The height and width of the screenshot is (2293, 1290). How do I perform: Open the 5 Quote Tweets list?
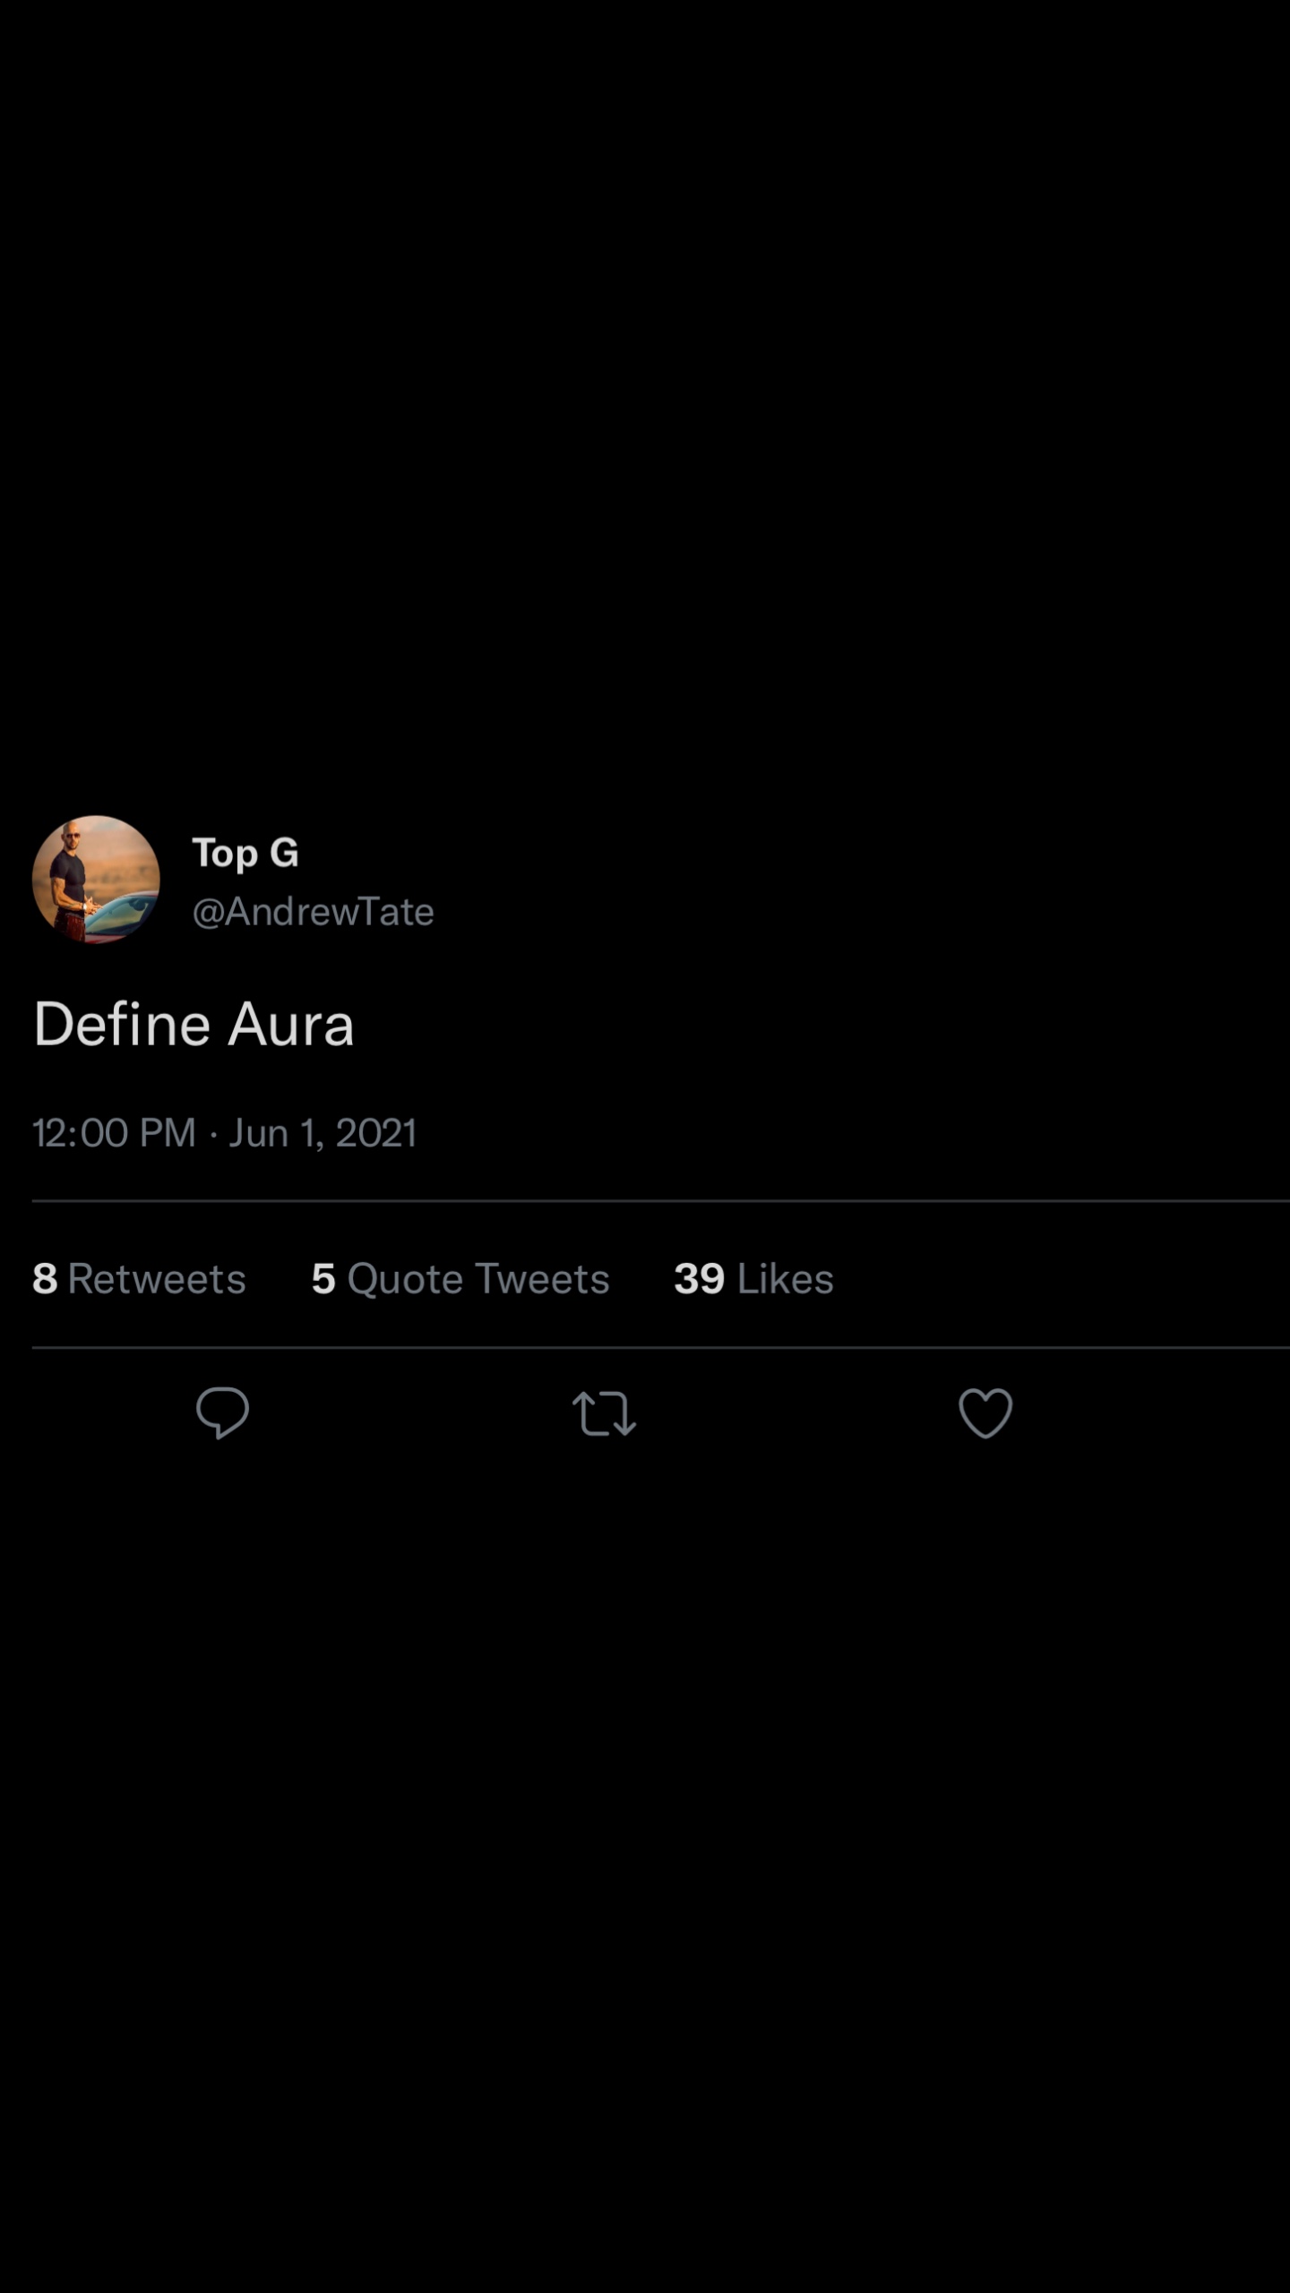click(x=460, y=1278)
